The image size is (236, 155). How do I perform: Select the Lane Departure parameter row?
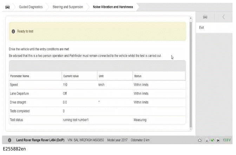click(97, 93)
